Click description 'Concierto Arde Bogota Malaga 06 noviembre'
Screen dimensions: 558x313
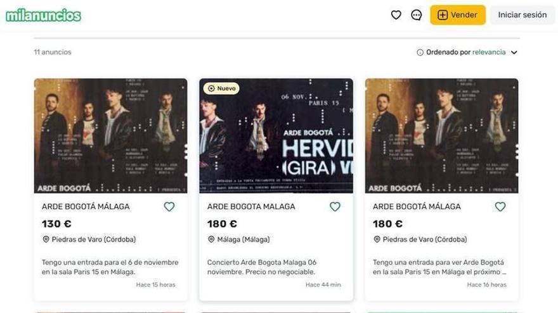click(262, 267)
